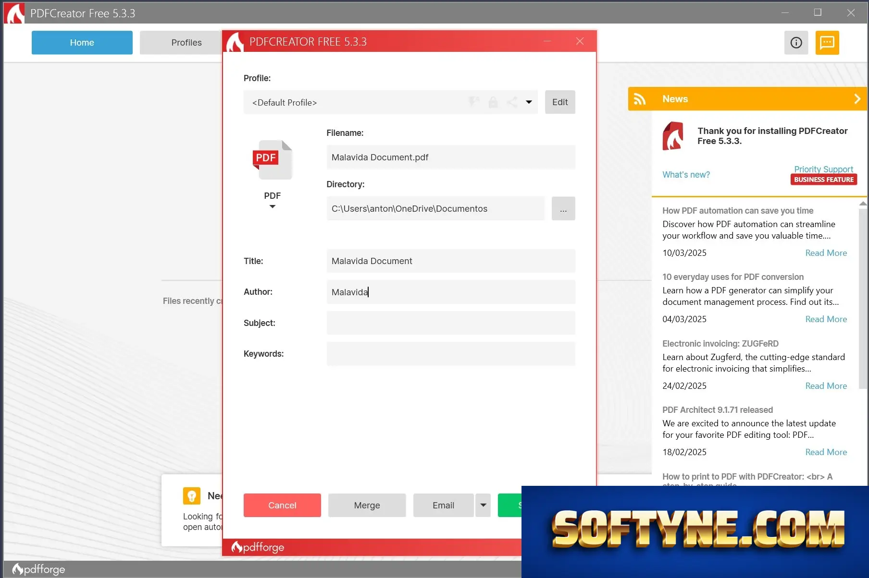Click the Cancel button
869x578 pixels.
click(x=282, y=505)
